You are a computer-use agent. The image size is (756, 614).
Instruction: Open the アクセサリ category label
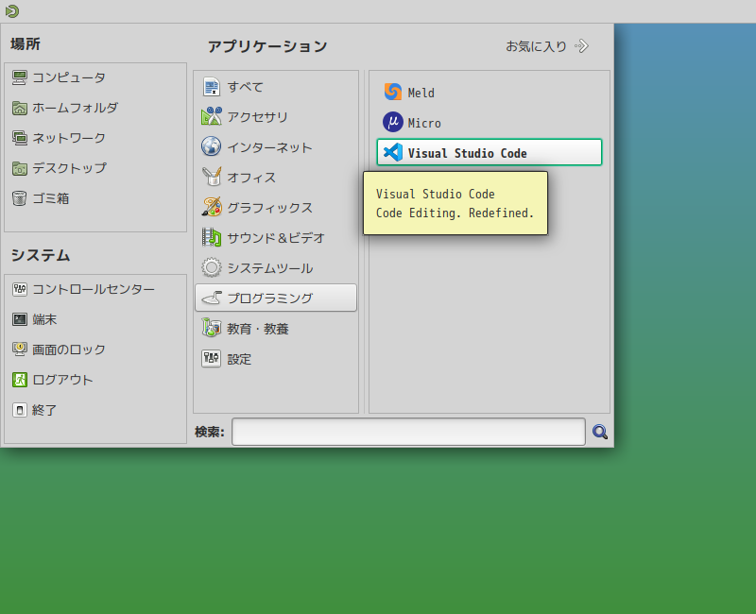click(x=258, y=117)
